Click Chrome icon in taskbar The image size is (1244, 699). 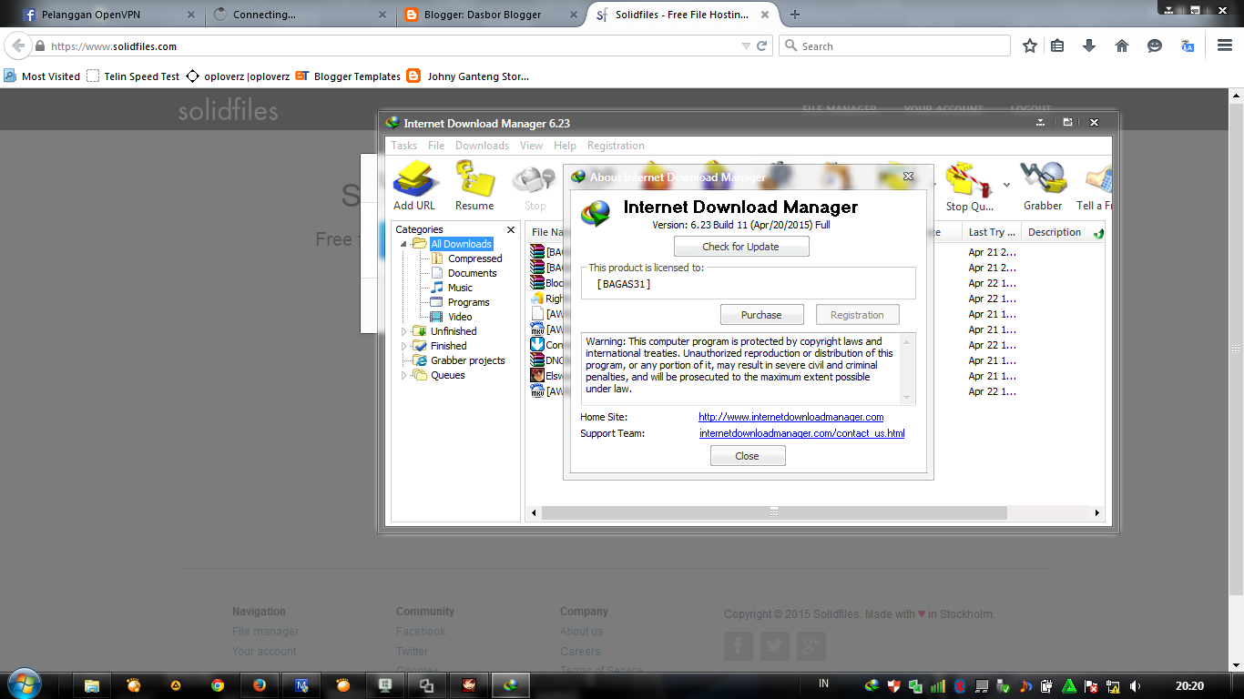pos(217,685)
